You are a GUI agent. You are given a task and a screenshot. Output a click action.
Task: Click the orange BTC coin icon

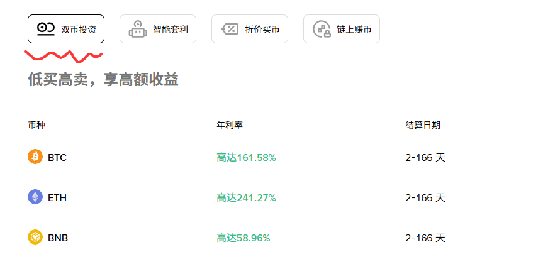click(x=35, y=157)
